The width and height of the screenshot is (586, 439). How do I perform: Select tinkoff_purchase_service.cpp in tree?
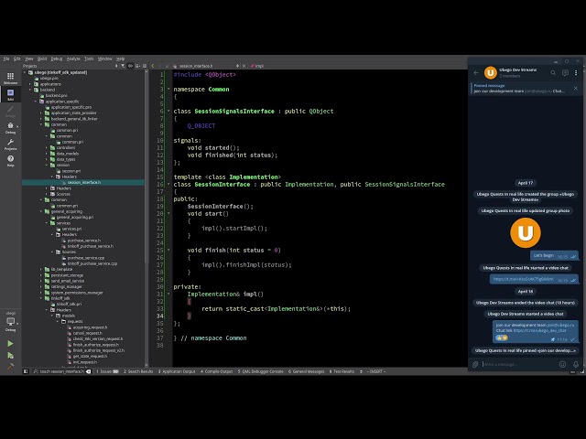(x=92, y=263)
